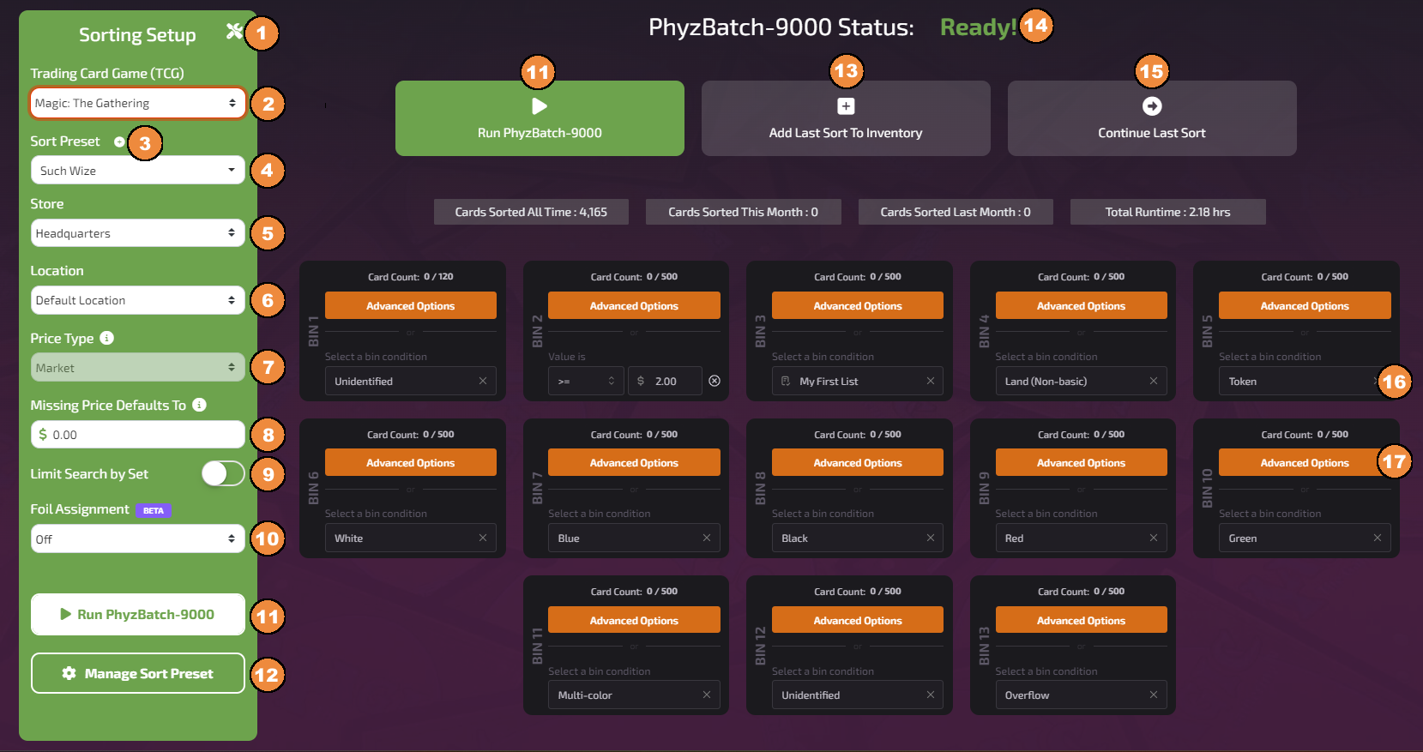The height and width of the screenshot is (752, 1423).
Task: Click Add Last Sort To Inventory
Action: [x=845, y=118]
